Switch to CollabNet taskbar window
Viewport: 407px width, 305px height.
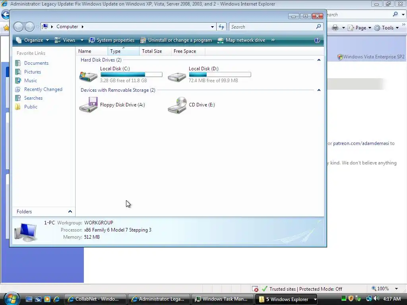click(x=95, y=299)
